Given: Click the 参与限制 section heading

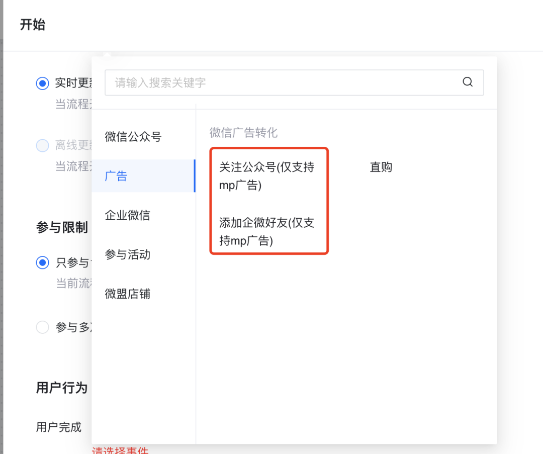Looking at the screenshot, I should tap(62, 228).
